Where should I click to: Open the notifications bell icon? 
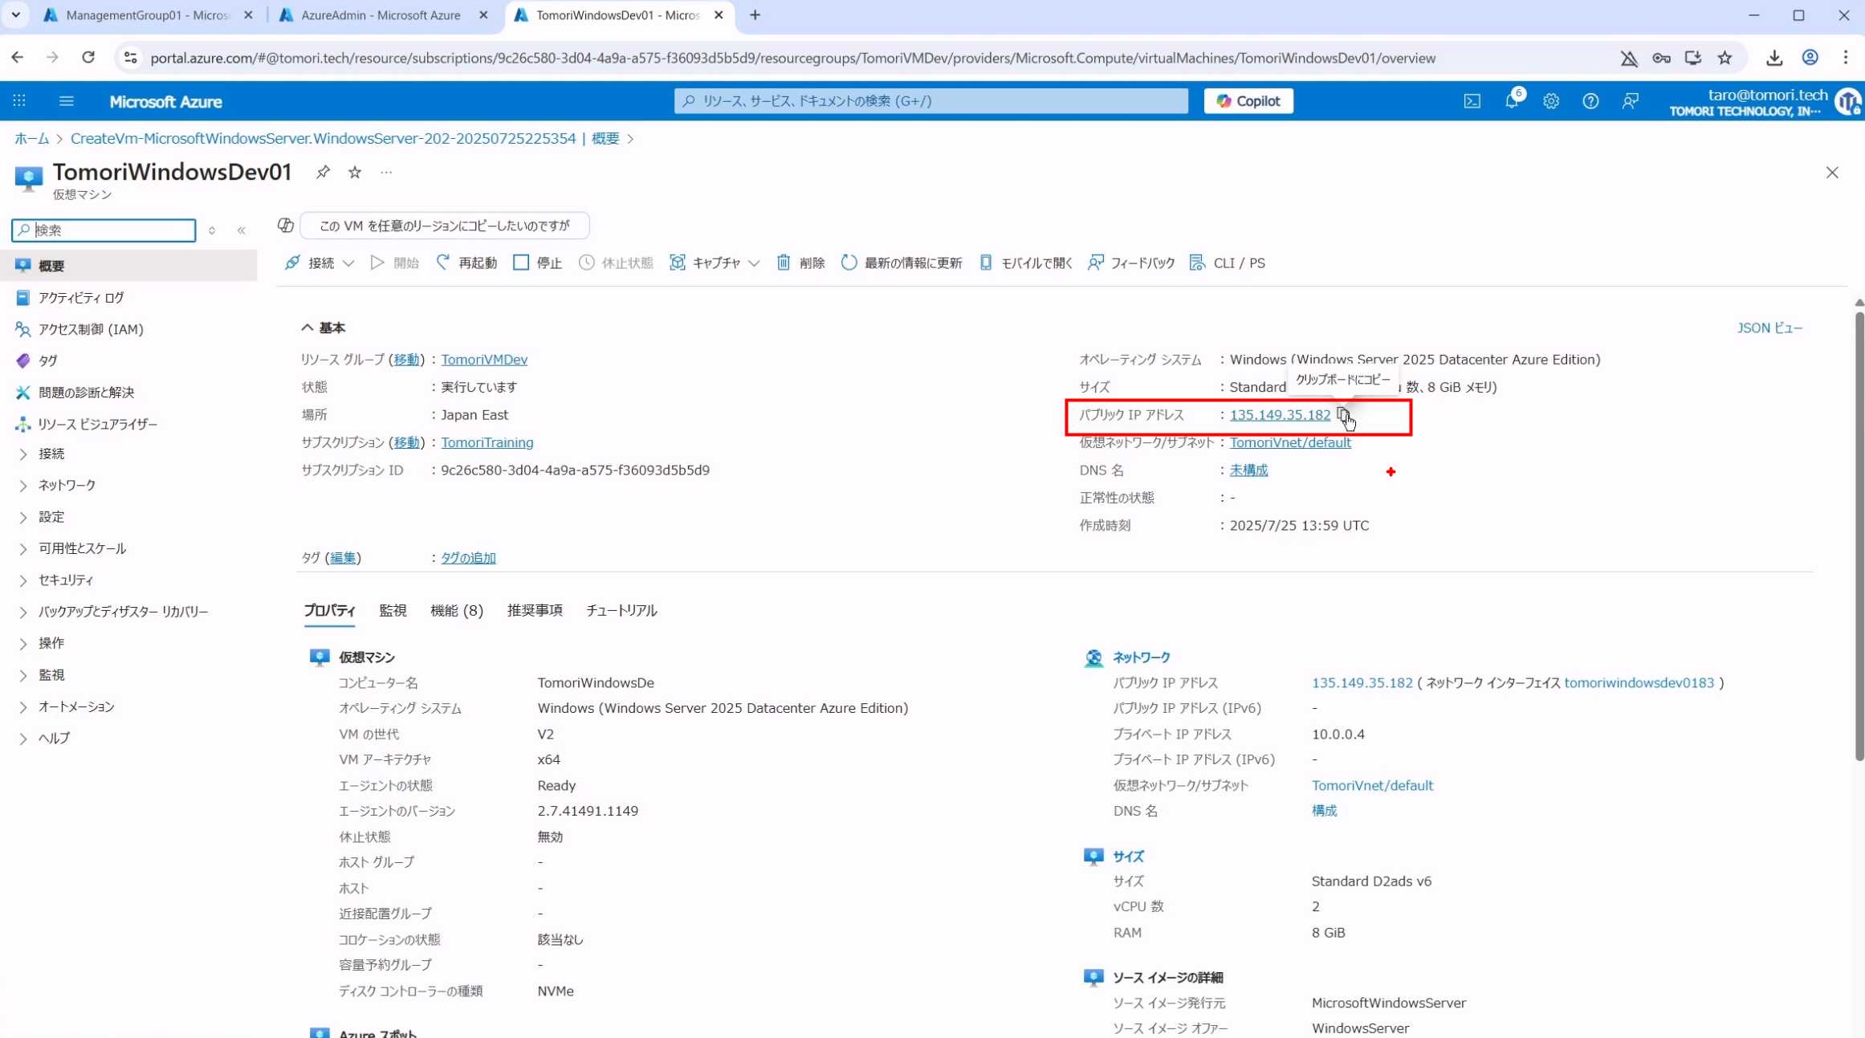click(x=1511, y=101)
